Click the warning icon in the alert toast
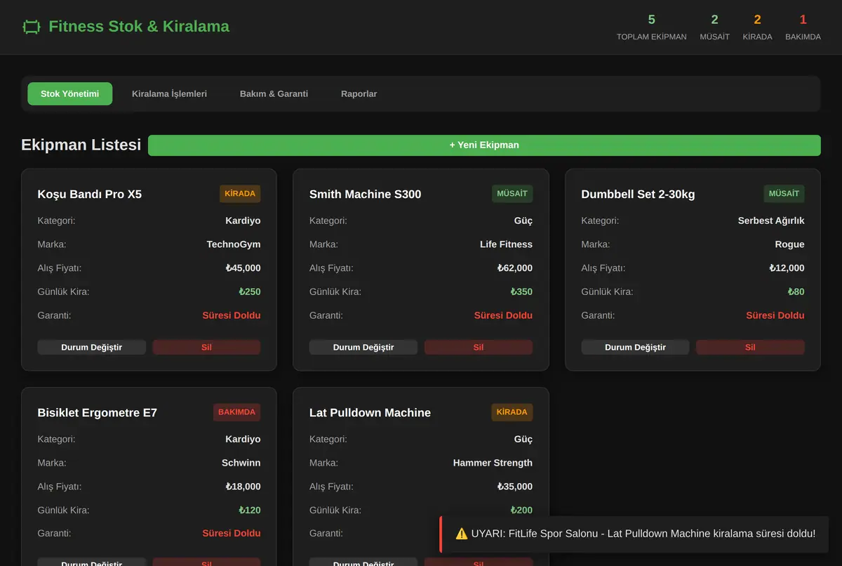The image size is (842, 566). coord(461,534)
